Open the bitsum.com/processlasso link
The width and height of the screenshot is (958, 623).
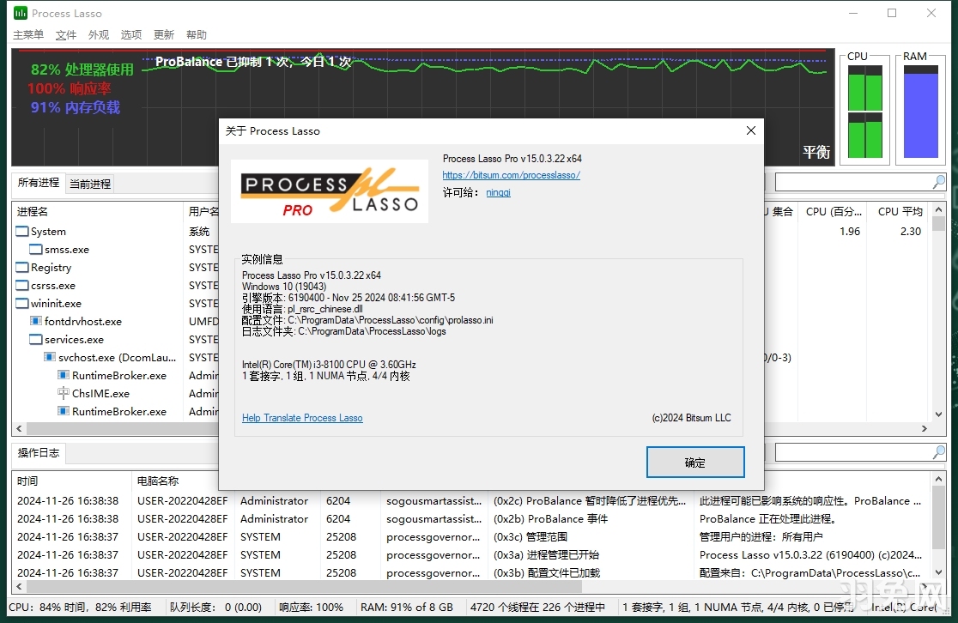coord(512,175)
